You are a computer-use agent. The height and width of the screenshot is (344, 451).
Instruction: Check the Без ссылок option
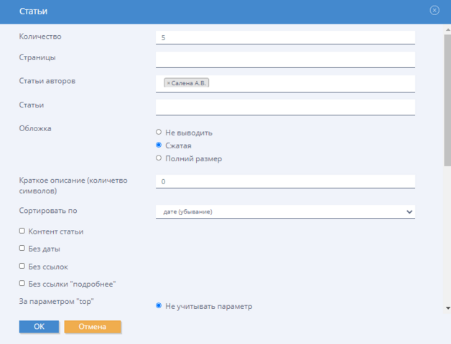pos(22,266)
